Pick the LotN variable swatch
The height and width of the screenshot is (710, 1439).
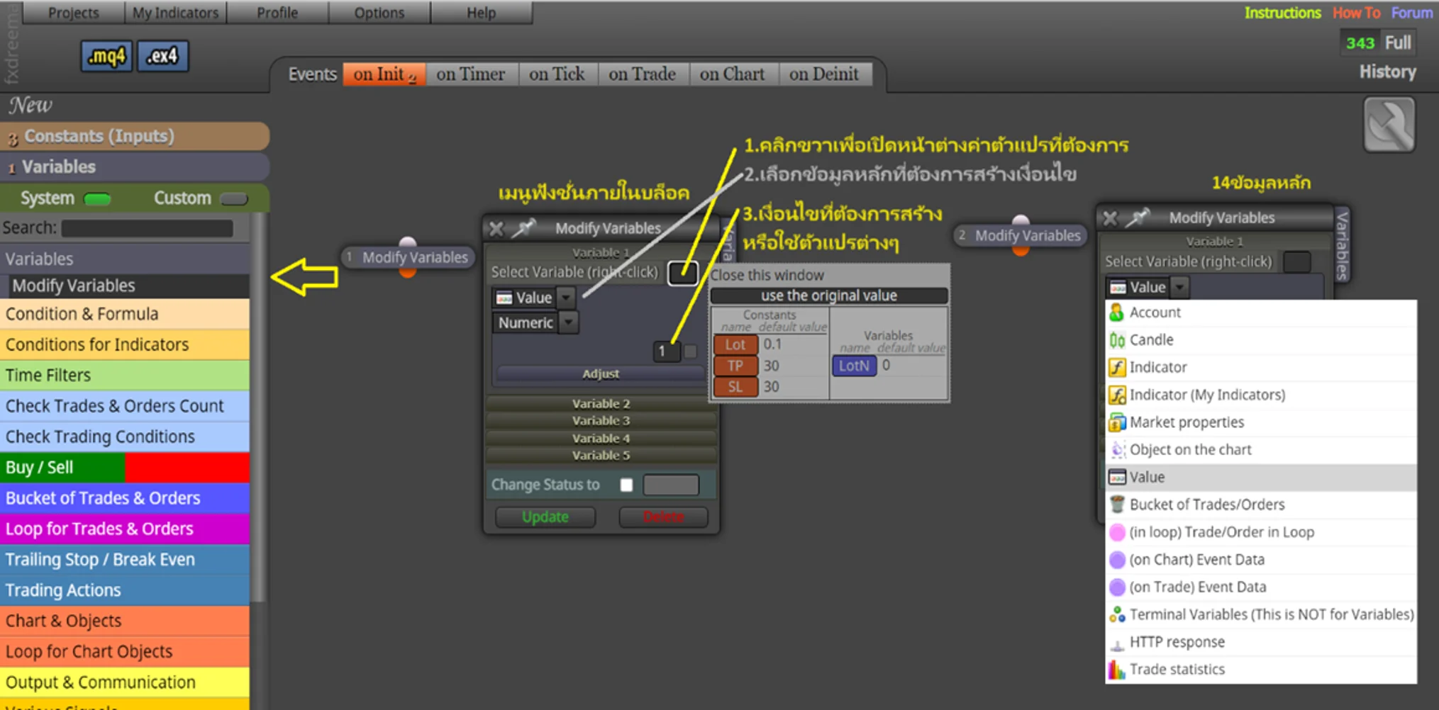(x=854, y=366)
